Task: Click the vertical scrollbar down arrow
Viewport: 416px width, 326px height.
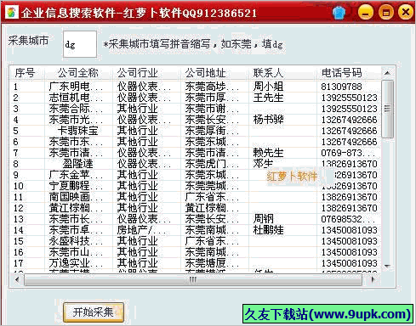Action: click(x=387, y=267)
